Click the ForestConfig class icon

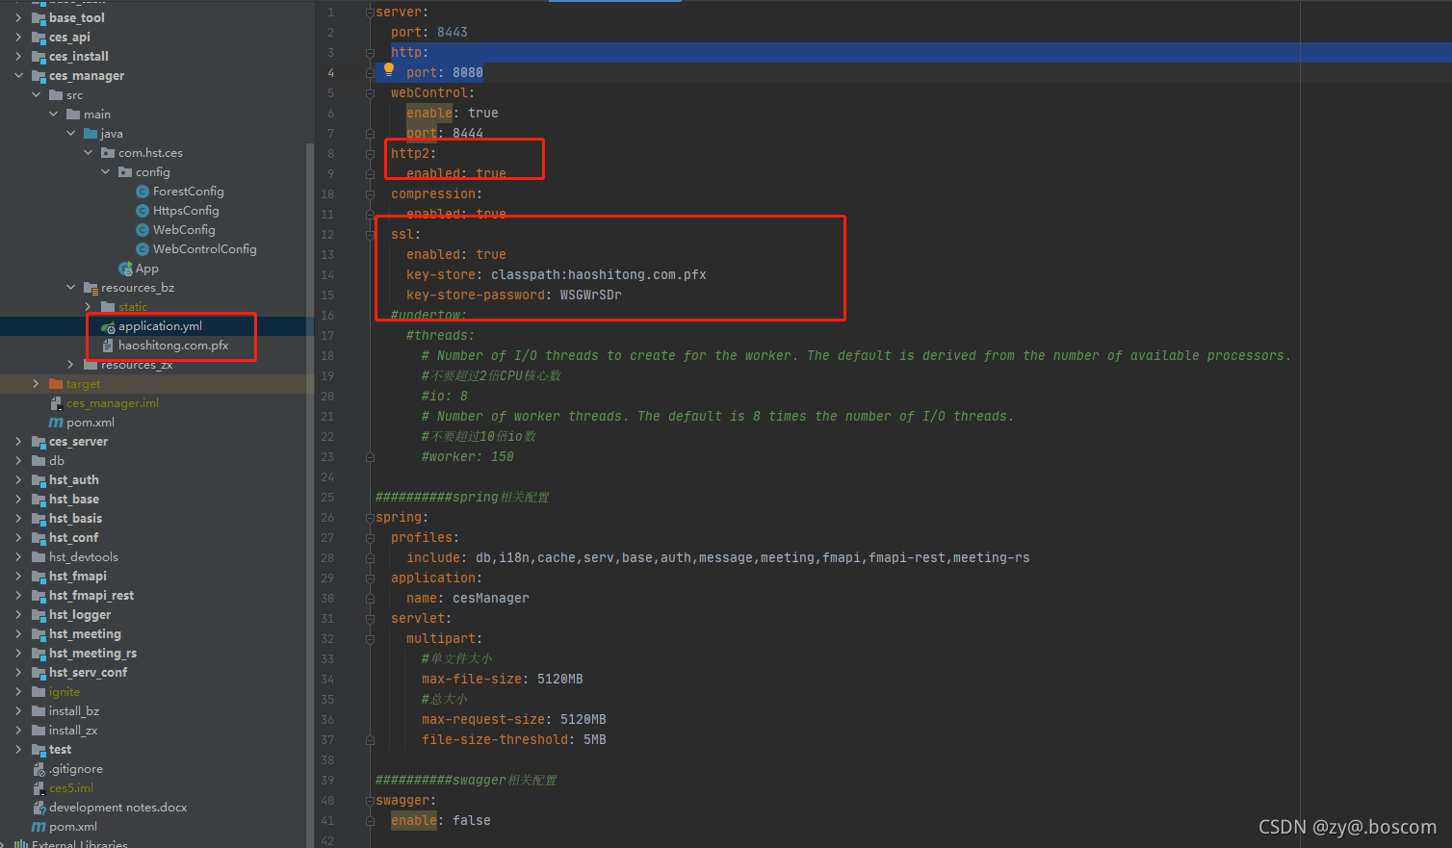[143, 192]
